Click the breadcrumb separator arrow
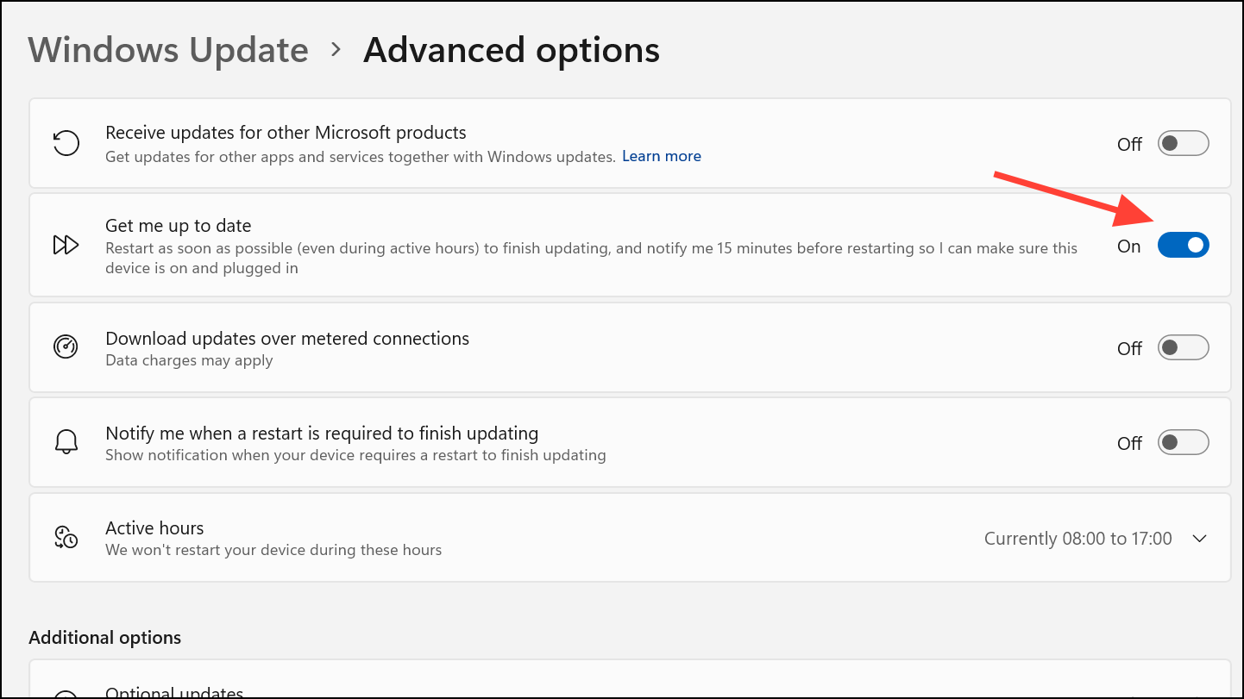Viewport: 1244px width, 699px height. (x=336, y=51)
